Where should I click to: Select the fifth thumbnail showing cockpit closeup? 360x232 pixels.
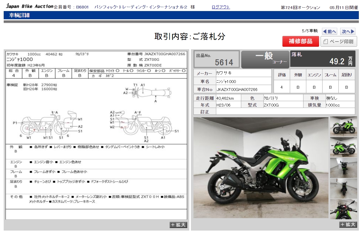tap(344, 209)
